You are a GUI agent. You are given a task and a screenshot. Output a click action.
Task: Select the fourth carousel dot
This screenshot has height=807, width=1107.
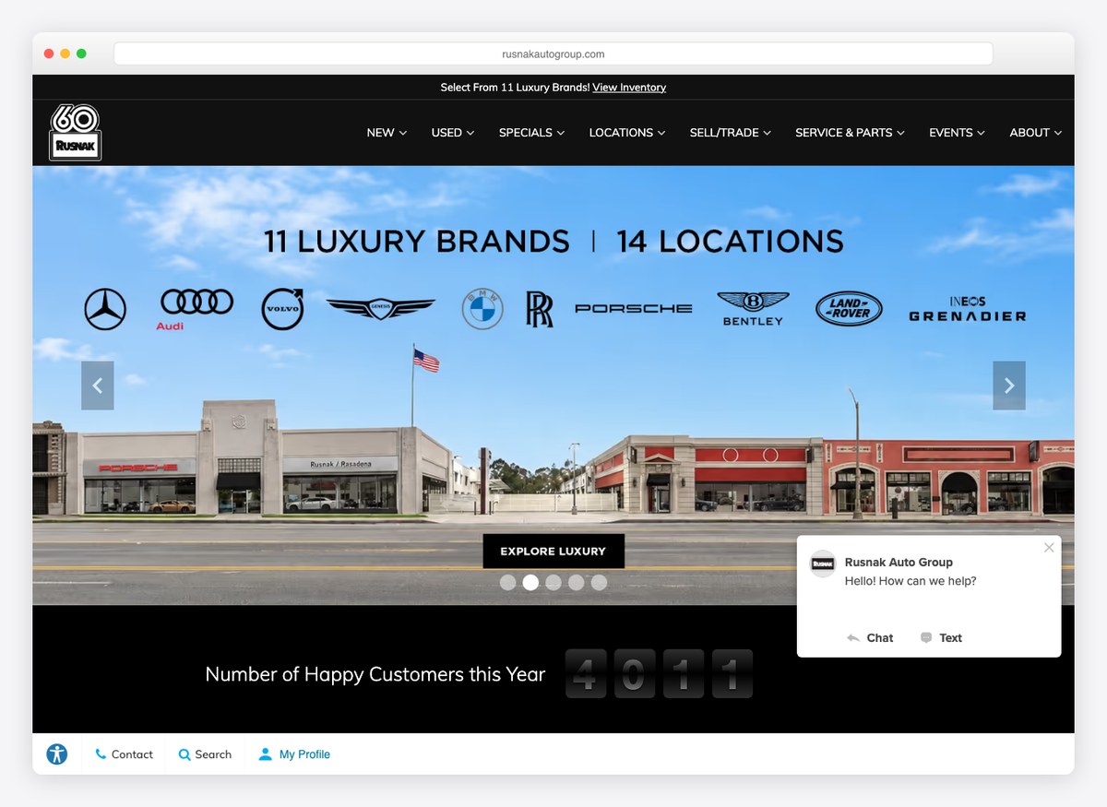point(577,582)
